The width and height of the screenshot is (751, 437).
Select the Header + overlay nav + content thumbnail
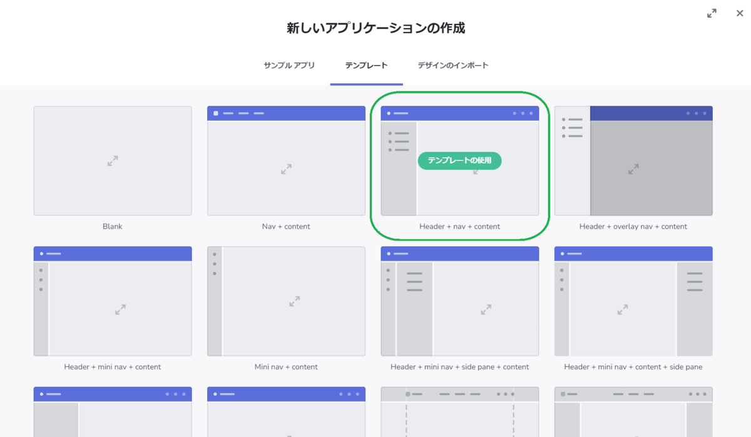tap(633, 161)
